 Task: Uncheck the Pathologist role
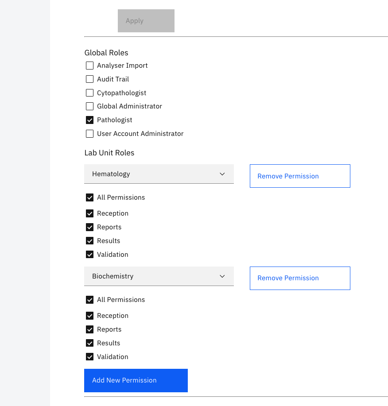coord(89,120)
